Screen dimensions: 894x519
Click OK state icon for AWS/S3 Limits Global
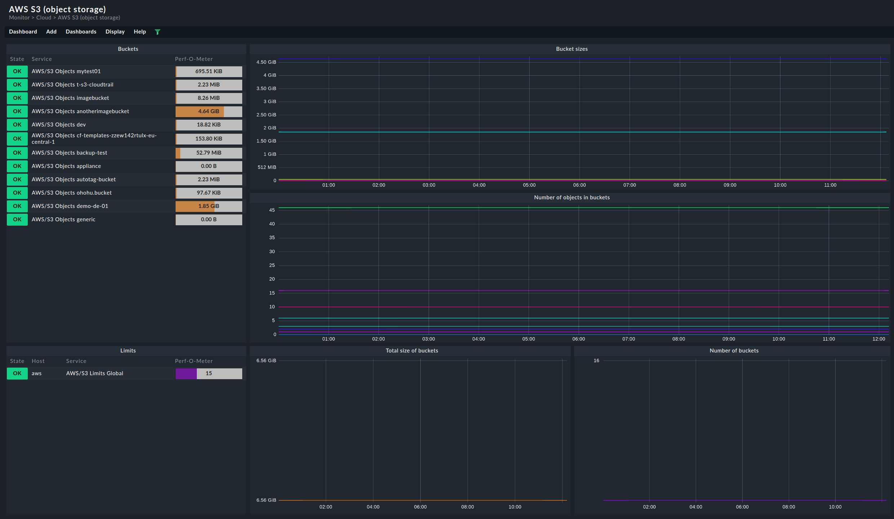point(17,373)
